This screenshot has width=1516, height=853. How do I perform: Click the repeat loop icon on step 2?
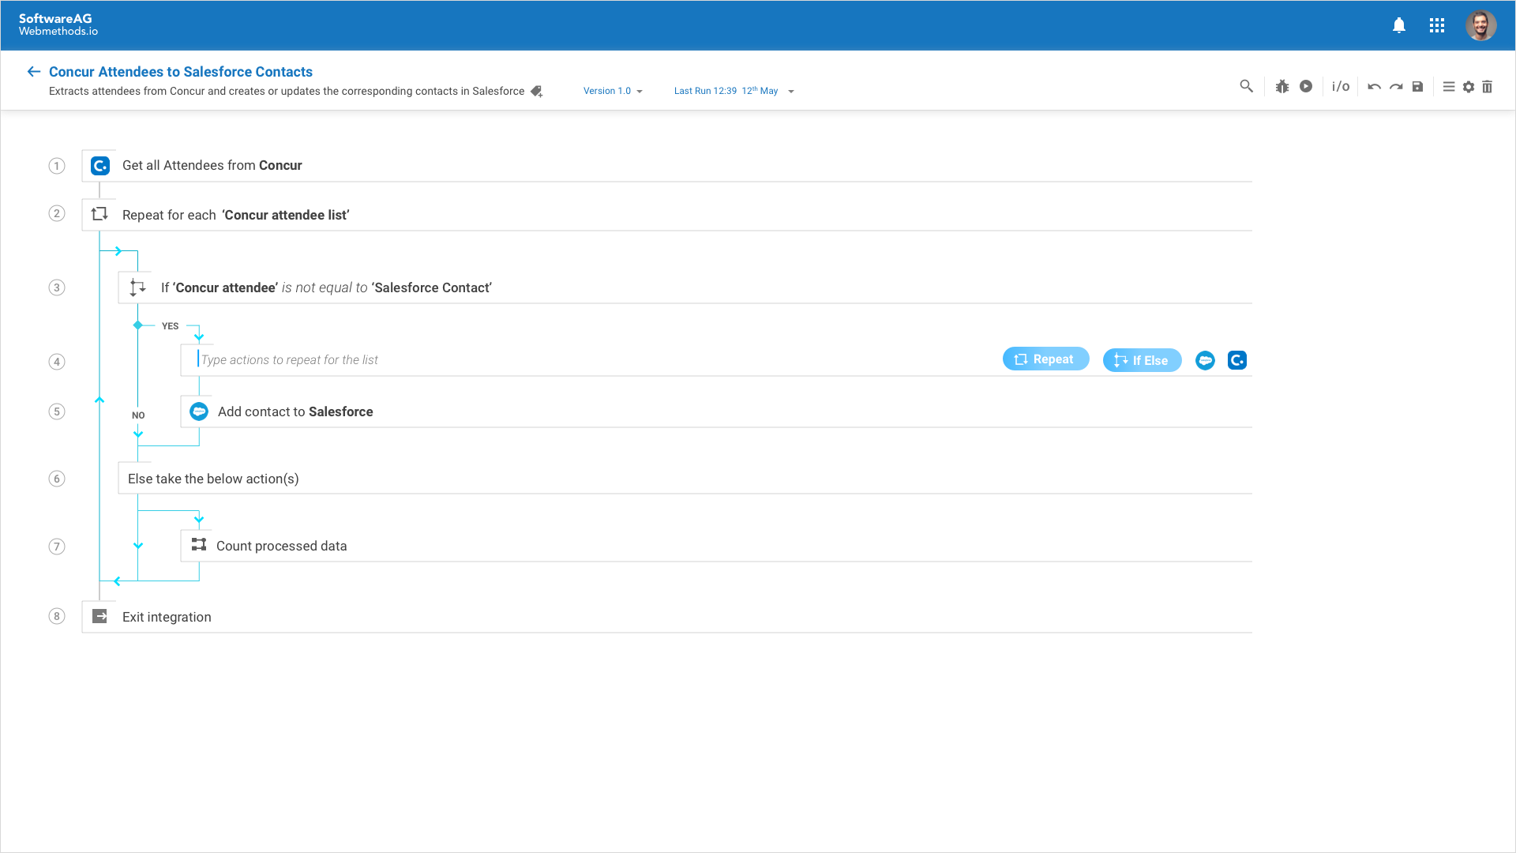pos(99,214)
